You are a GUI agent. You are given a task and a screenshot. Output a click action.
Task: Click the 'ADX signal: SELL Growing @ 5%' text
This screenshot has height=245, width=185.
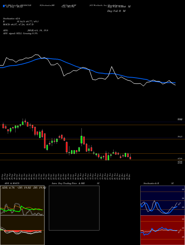click(20, 33)
